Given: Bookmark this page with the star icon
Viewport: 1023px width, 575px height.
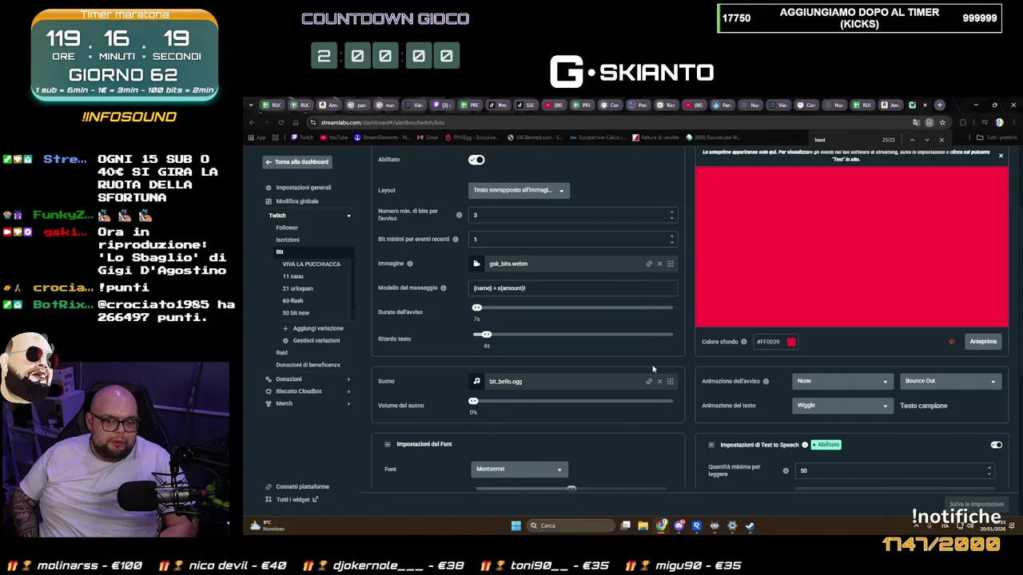Looking at the screenshot, I should tap(942, 122).
